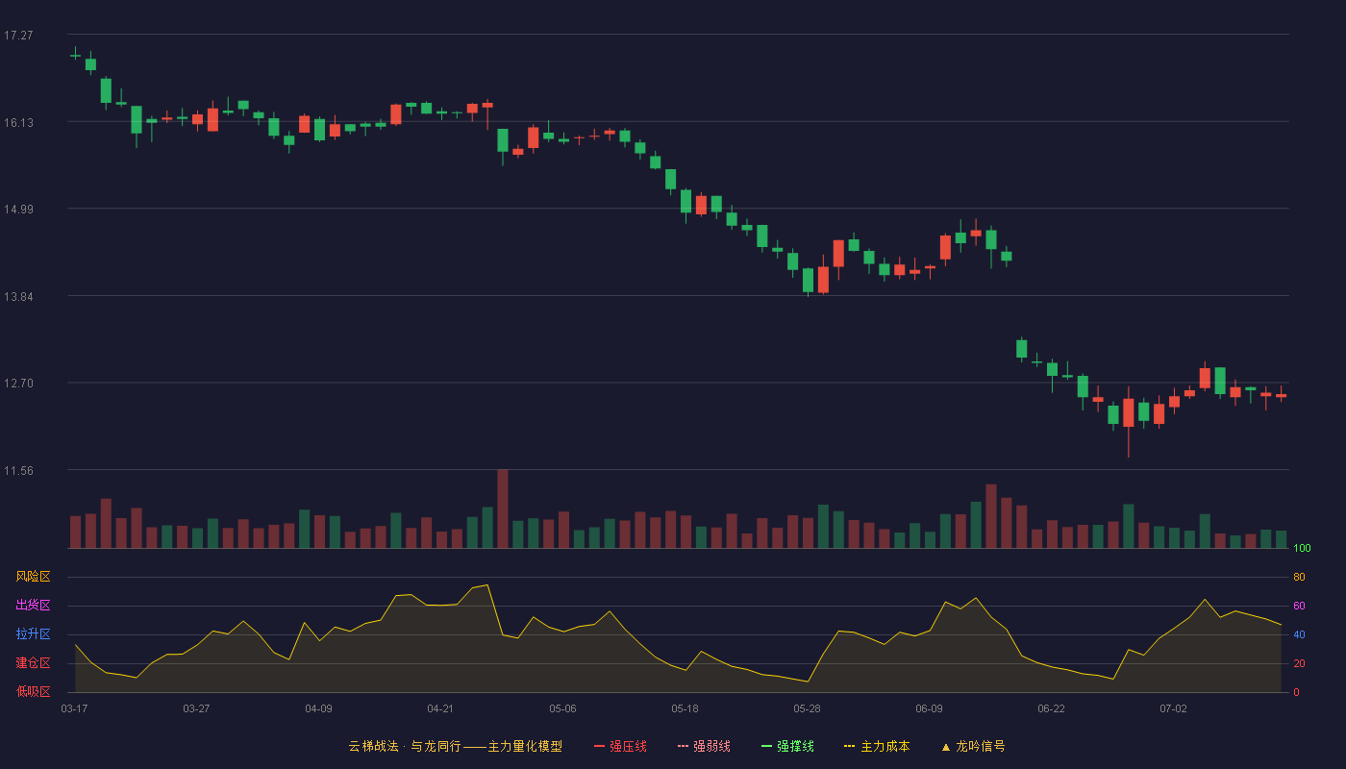This screenshot has height=769, width=1346.
Task: Click the tallest volume bar in the chart
Action: [x=503, y=509]
